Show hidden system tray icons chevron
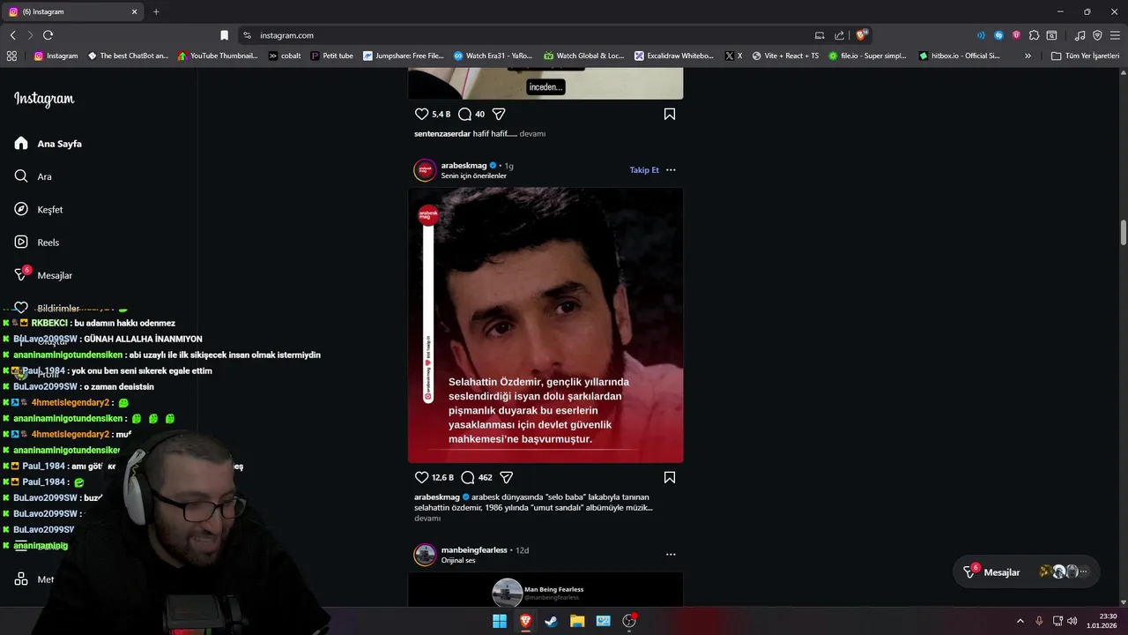This screenshot has width=1128, height=635. [x=1020, y=621]
